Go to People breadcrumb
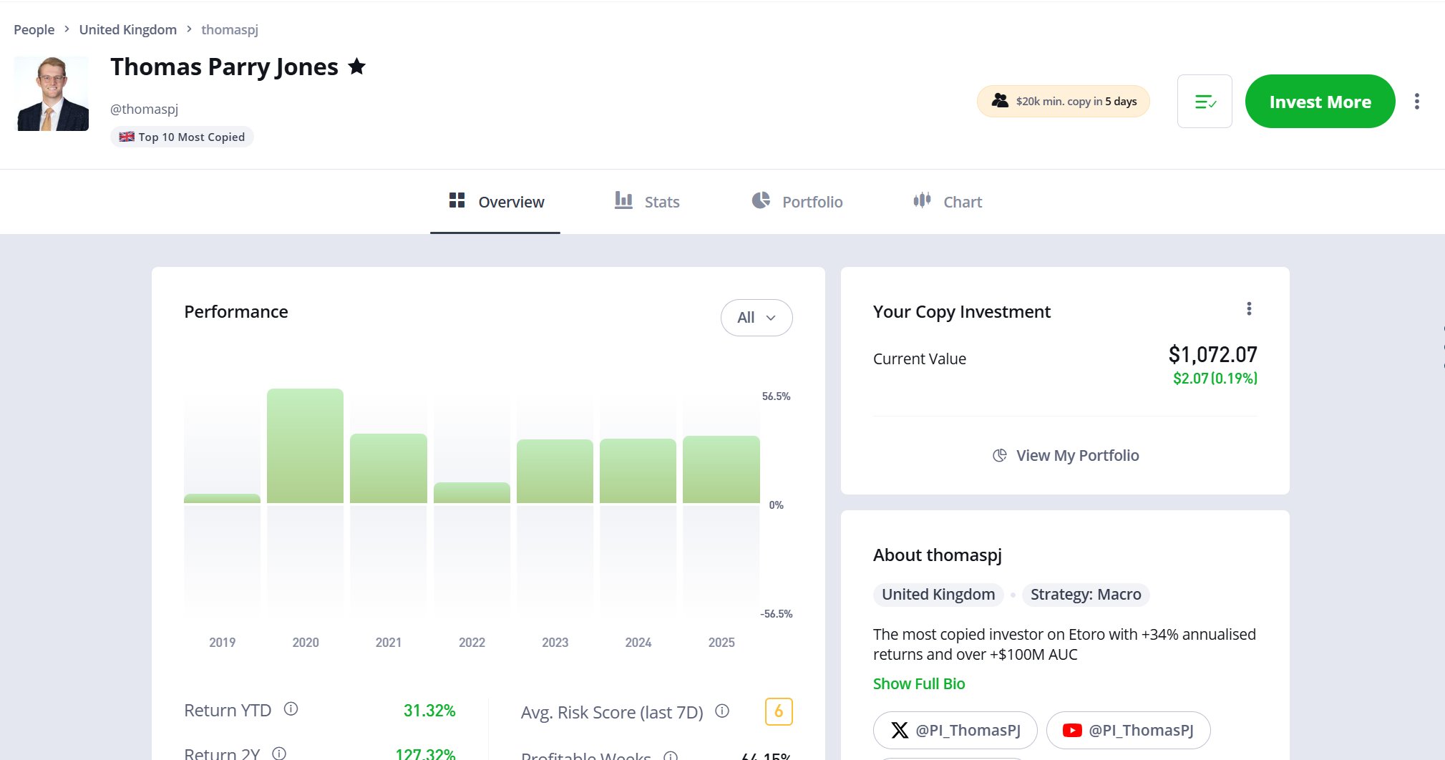The image size is (1445, 760). pyautogui.click(x=34, y=29)
